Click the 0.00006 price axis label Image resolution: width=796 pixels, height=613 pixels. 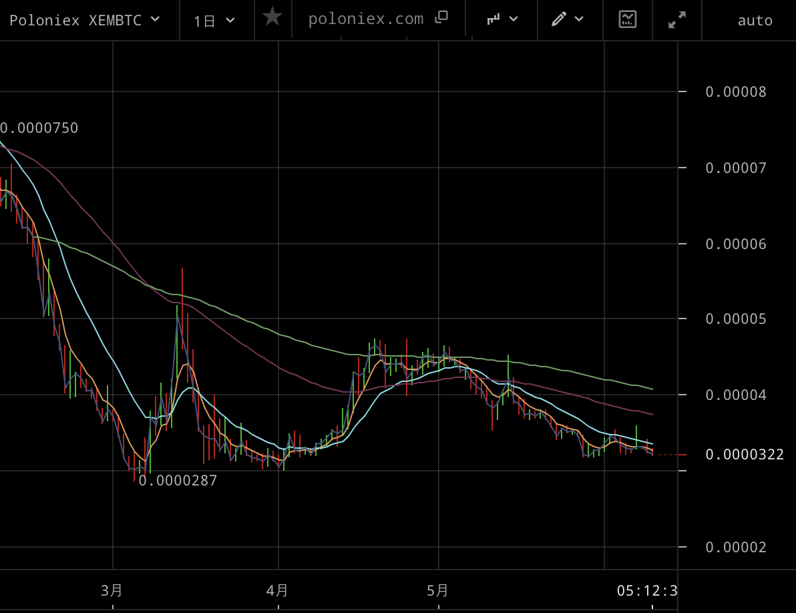[736, 244]
